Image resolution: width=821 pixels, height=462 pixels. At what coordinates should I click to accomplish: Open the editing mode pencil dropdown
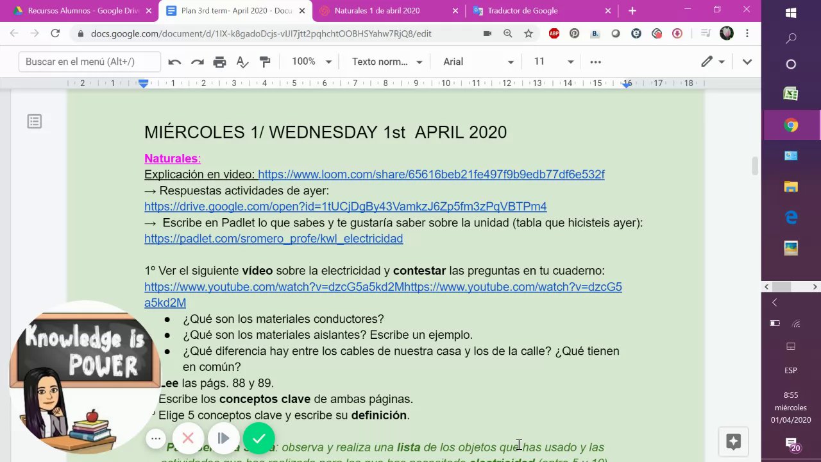[713, 62]
